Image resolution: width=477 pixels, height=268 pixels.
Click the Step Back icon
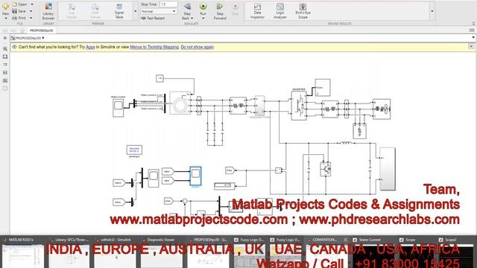point(187,7)
